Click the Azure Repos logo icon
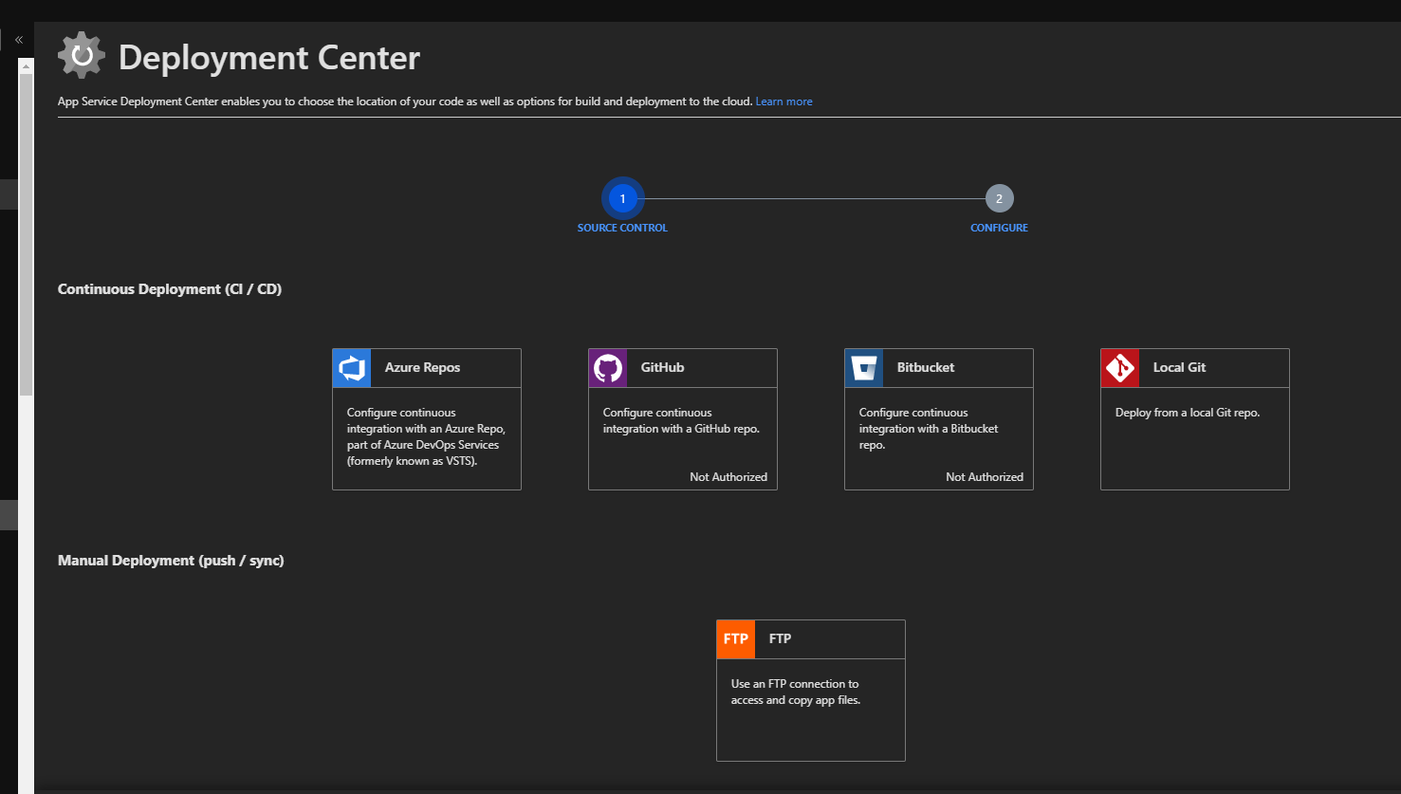The height and width of the screenshot is (794, 1401). (352, 368)
